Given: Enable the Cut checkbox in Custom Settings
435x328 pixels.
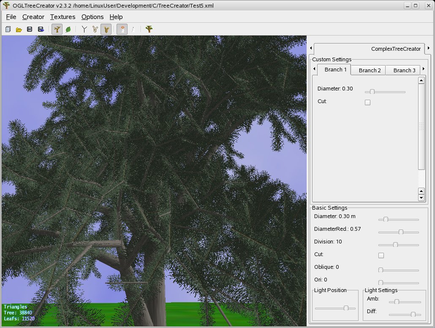Looking at the screenshot, I should point(367,102).
